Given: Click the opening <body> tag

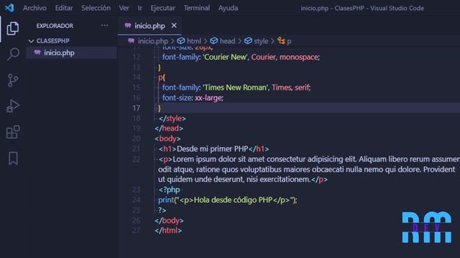Looking at the screenshot, I should coord(167,138).
